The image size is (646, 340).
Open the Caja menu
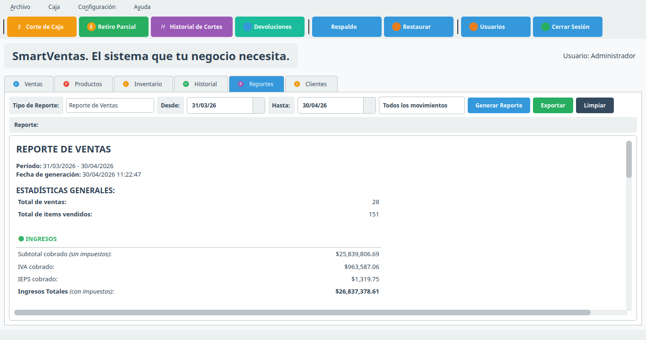(54, 7)
